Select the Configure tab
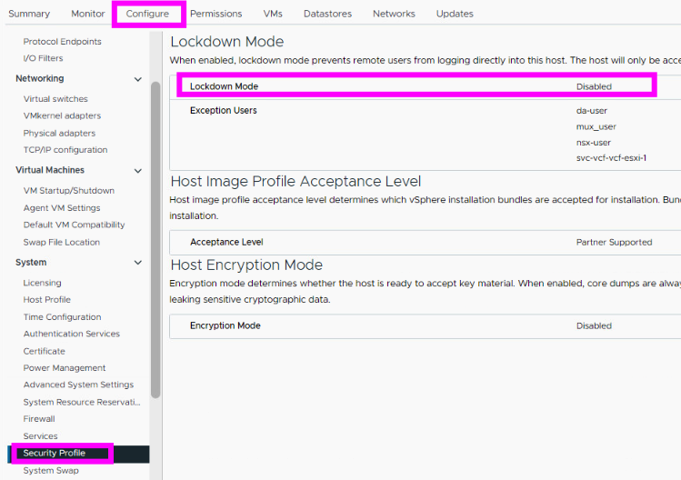 (x=147, y=14)
